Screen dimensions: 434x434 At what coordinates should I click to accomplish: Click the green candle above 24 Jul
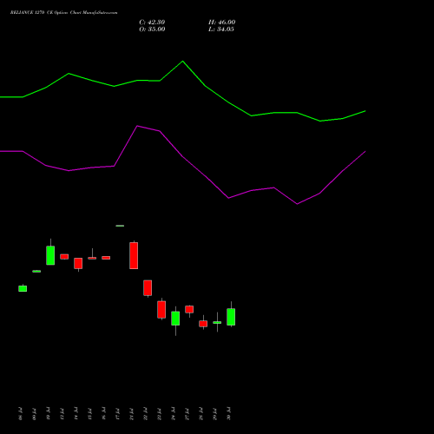click(175, 319)
